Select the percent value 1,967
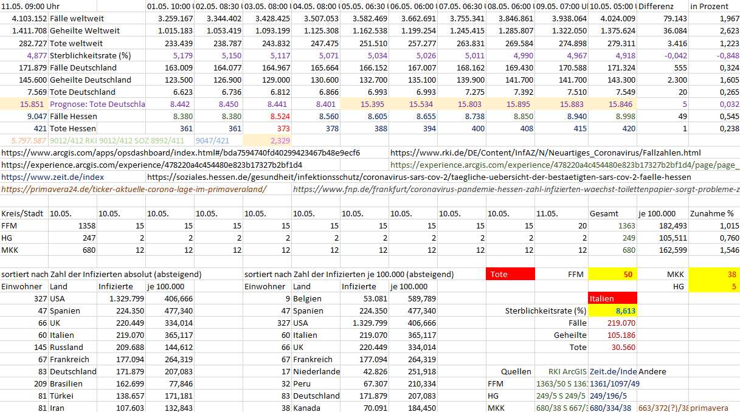The height and width of the screenshot is (412, 740). (x=730, y=19)
